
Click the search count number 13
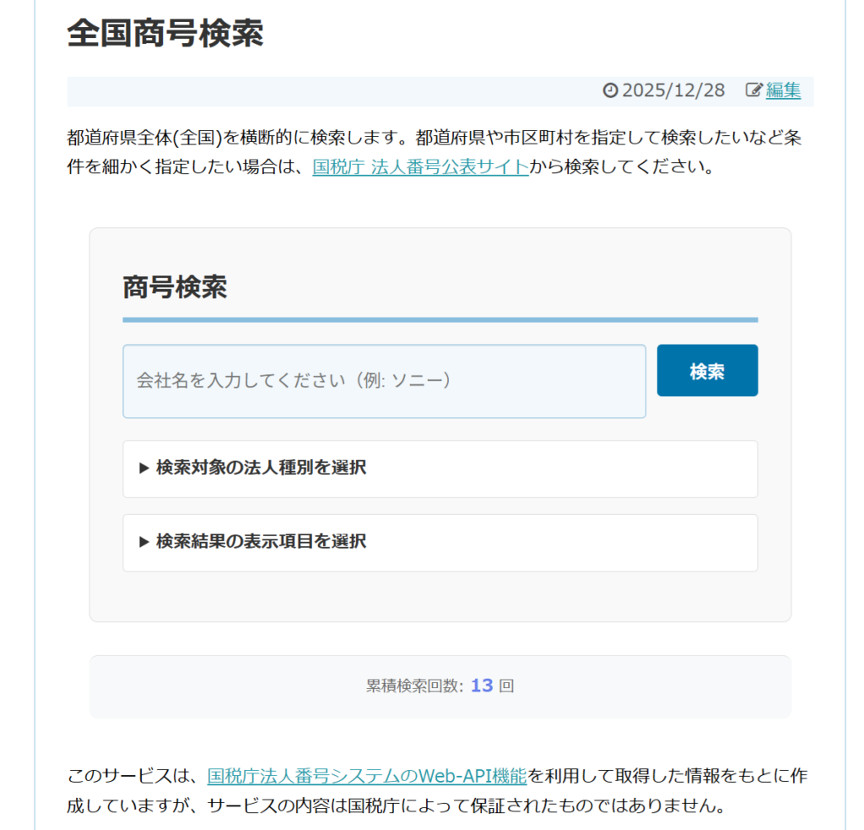tap(481, 686)
